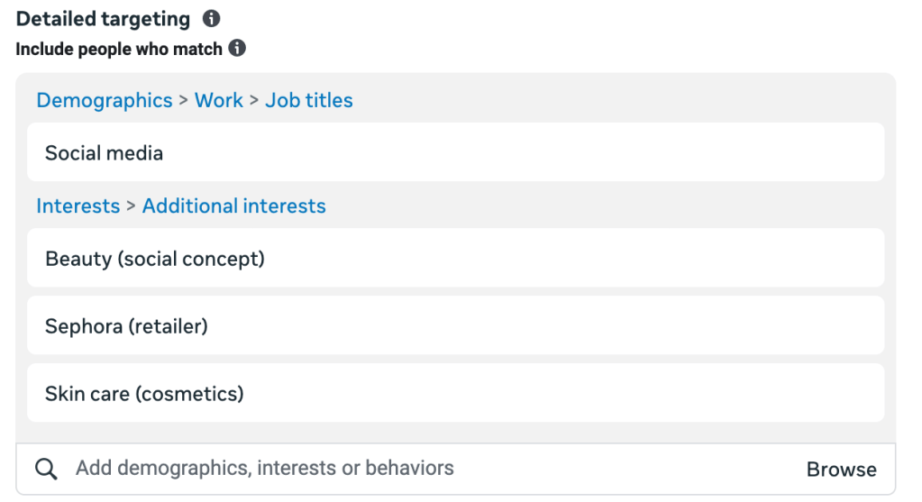The width and height of the screenshot is (922, 502).
Task: Open the Browse targeting options
Action: 842,469
